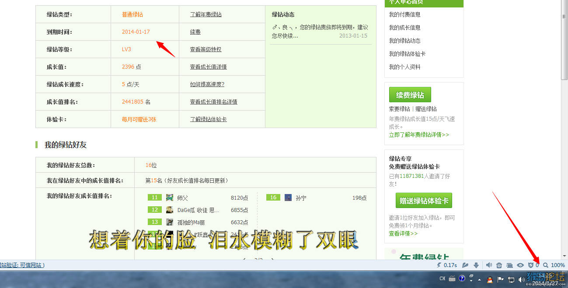Viewport: 568px width, 288px height.
Task: Open Action Center flag icon in tray
Action: (501, 279)
